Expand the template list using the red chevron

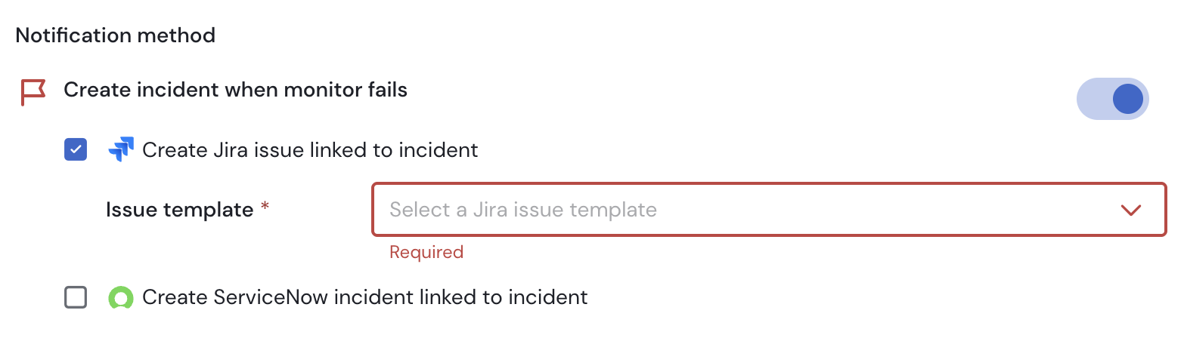pos(1130,210)
